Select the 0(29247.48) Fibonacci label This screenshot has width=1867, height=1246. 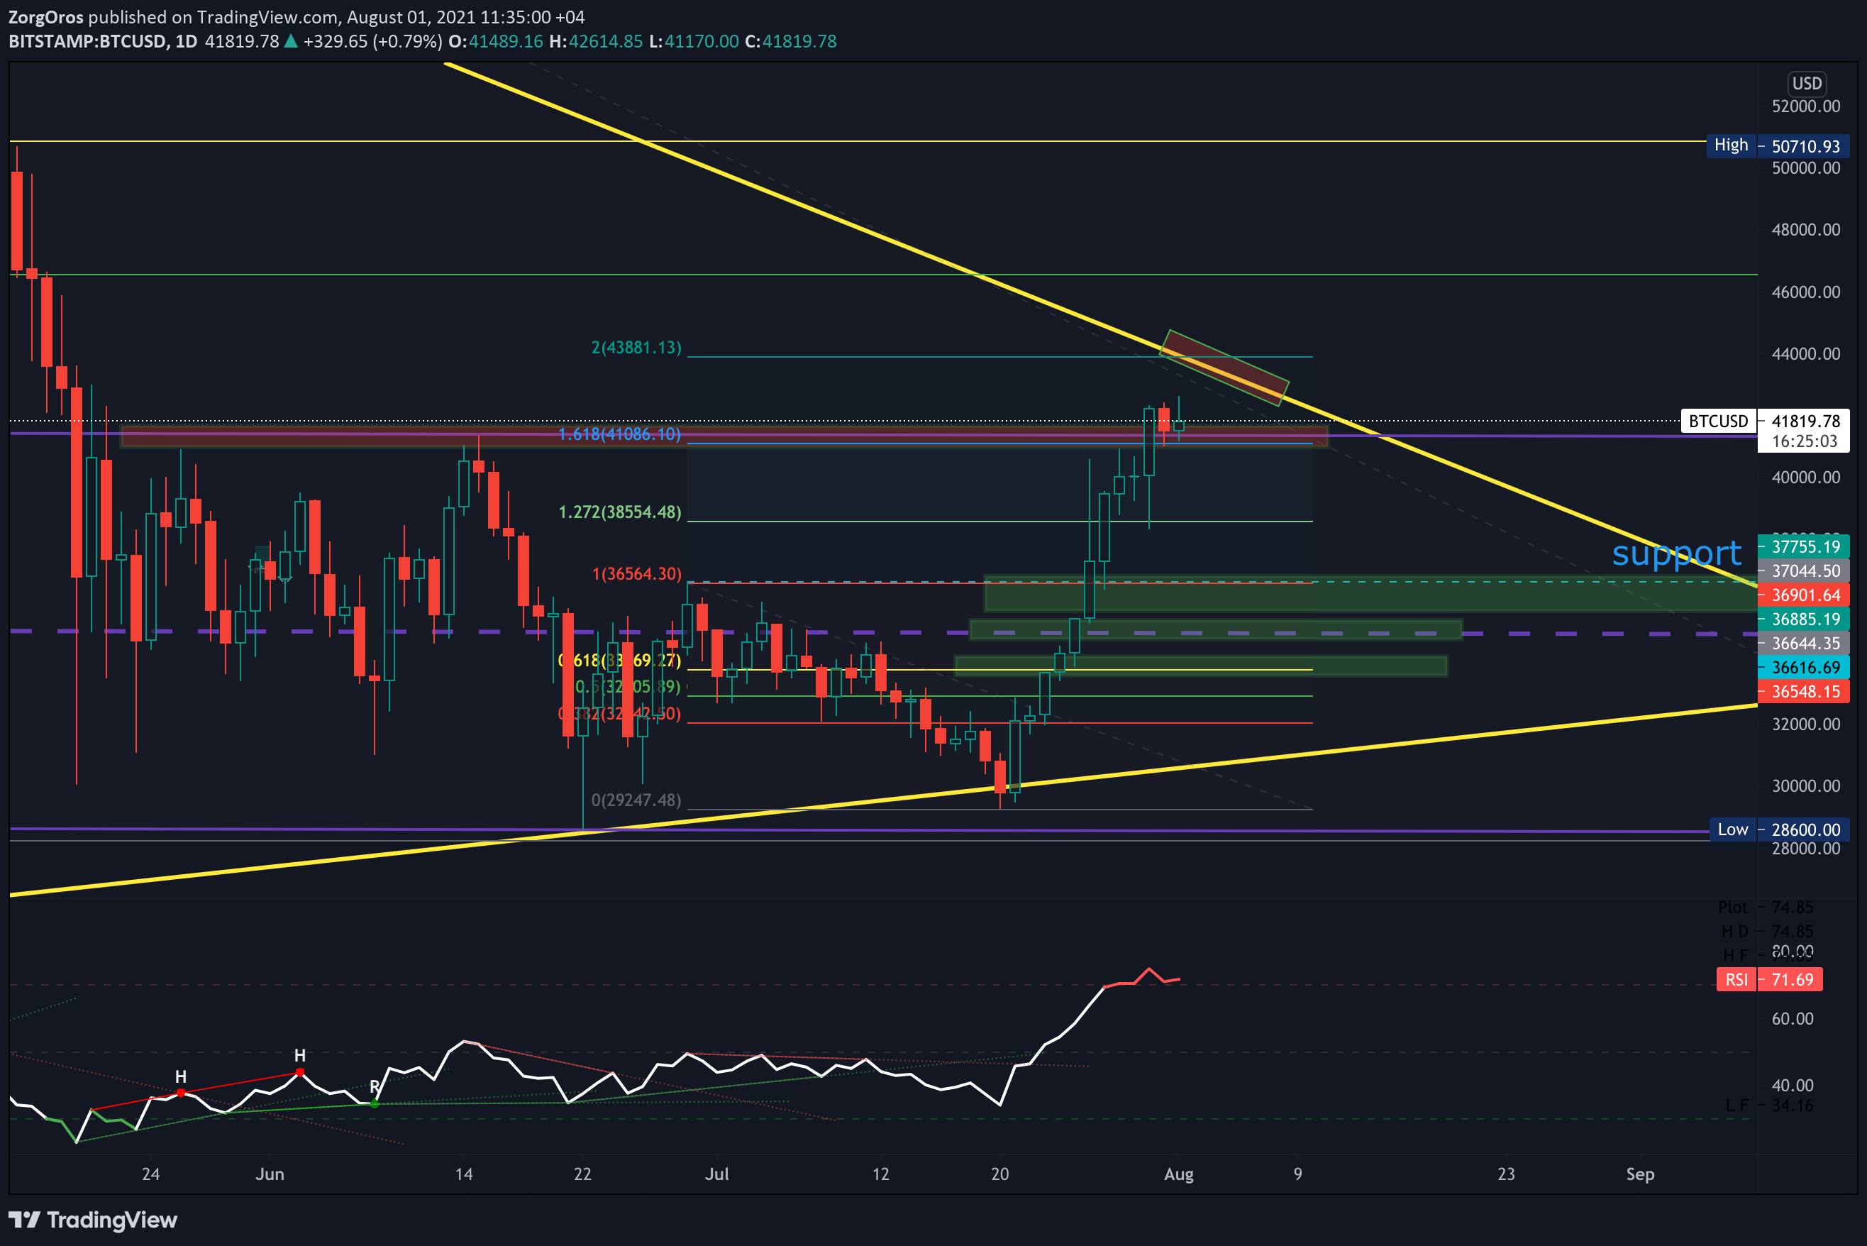coord(636,800)
